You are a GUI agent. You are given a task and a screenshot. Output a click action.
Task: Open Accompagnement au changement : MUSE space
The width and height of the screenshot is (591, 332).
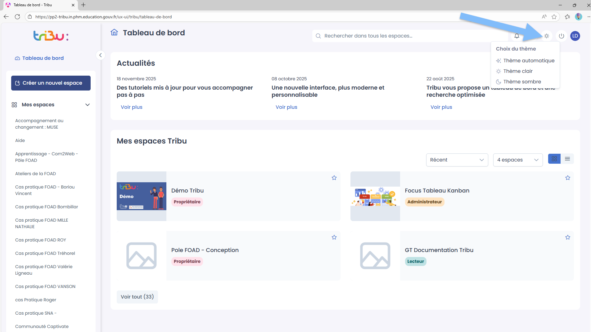39,124
